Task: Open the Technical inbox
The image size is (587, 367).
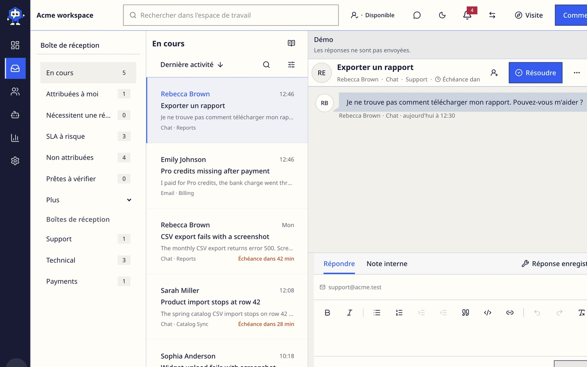Action: point(88,260)
